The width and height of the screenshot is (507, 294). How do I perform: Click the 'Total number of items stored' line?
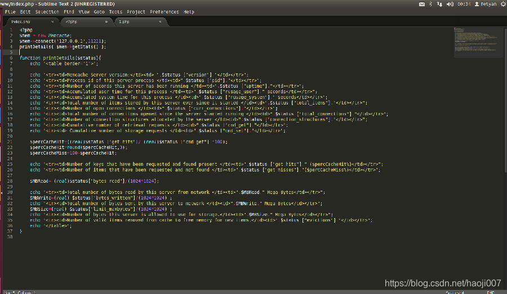tap(198, 103)
